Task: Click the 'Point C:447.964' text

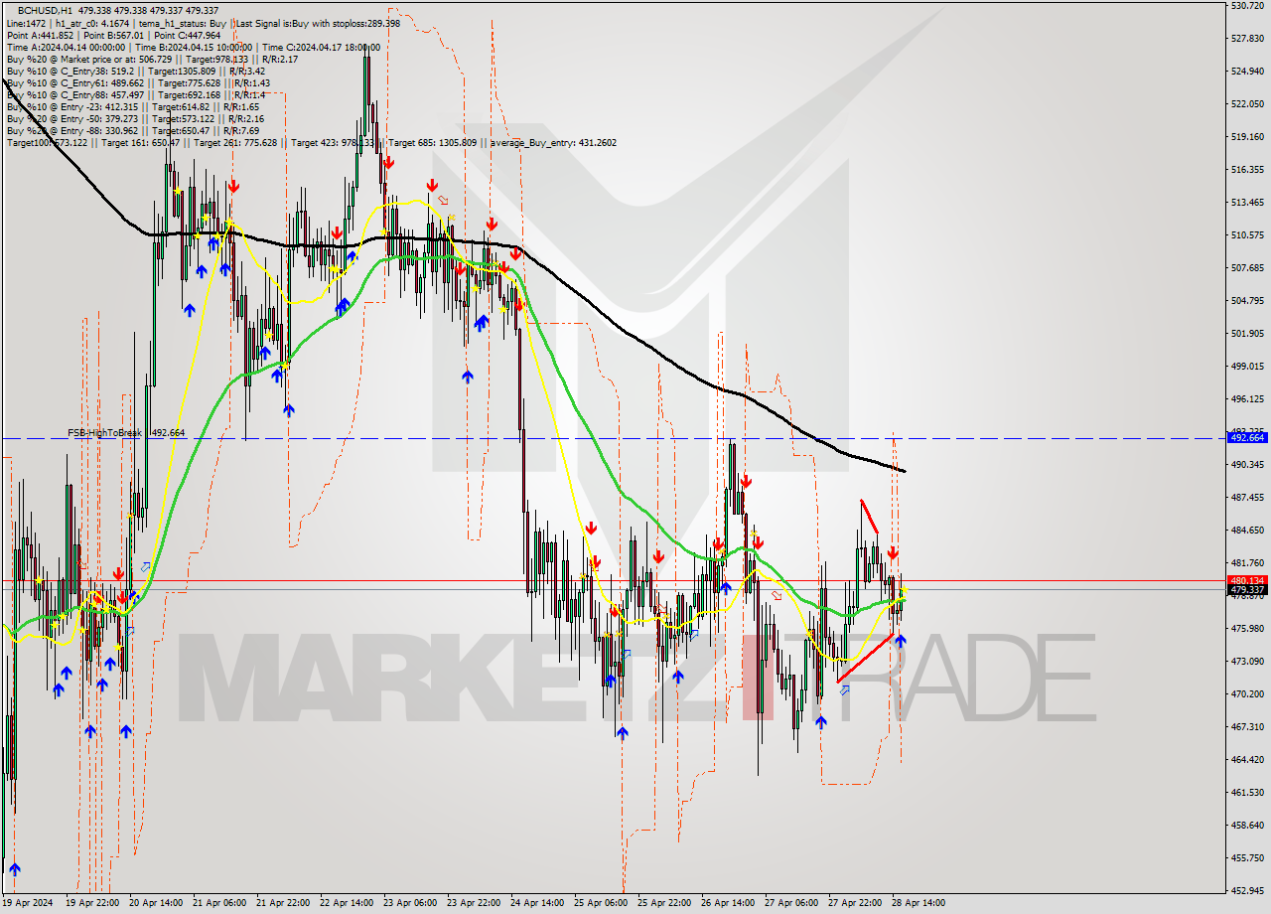Action: tap(187, 35)
